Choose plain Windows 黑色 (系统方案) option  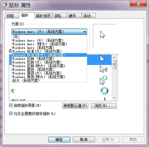pyautogui.click(x=49, y=70)
